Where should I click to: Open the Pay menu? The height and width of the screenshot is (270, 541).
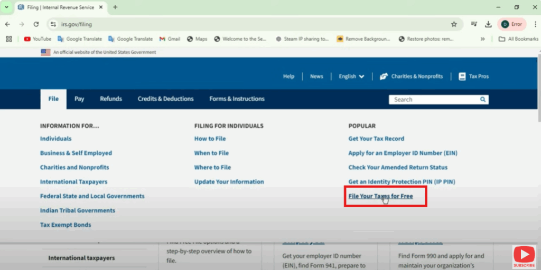(x=79, y=99)
